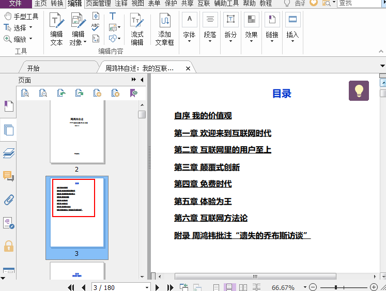Open the attachments paperclip panel

(9, 200)
